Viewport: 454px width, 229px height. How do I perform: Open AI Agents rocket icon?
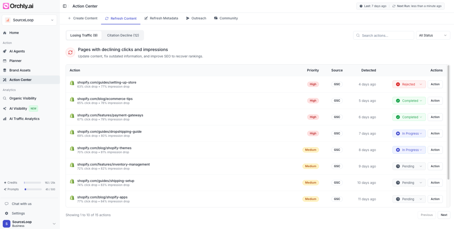[x=5, y=51]
